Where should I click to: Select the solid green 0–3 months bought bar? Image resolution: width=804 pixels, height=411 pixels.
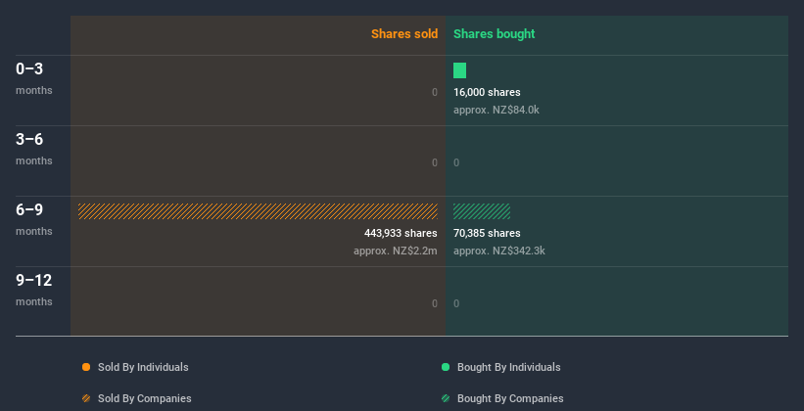pos(459,70)
